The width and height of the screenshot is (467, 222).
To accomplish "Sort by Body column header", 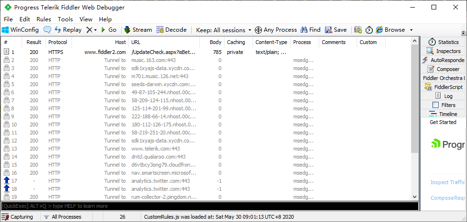I will click(x=212, y=42).
